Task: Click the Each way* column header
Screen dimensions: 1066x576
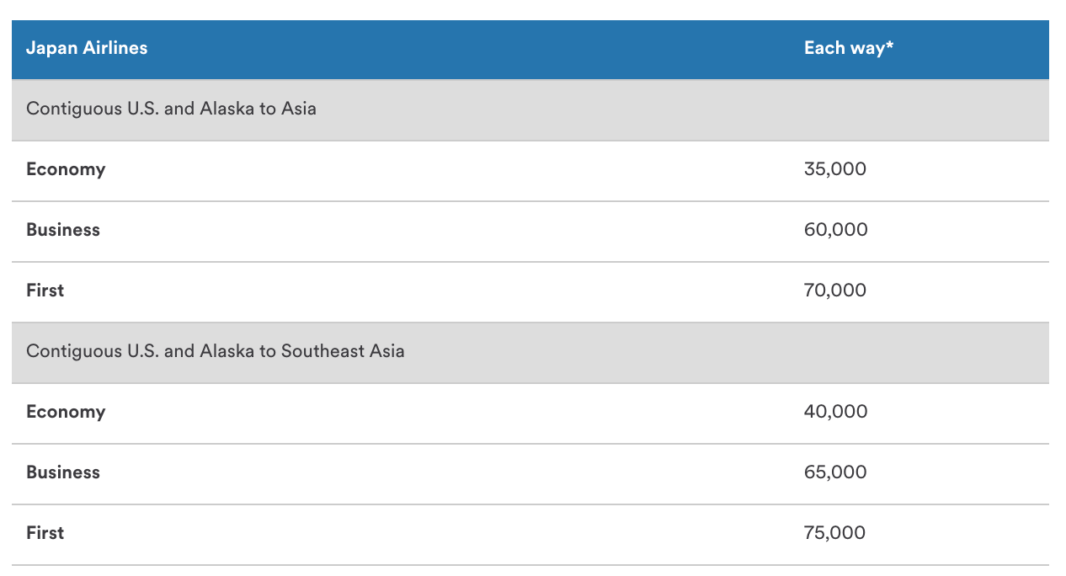Action: (849, 48)
